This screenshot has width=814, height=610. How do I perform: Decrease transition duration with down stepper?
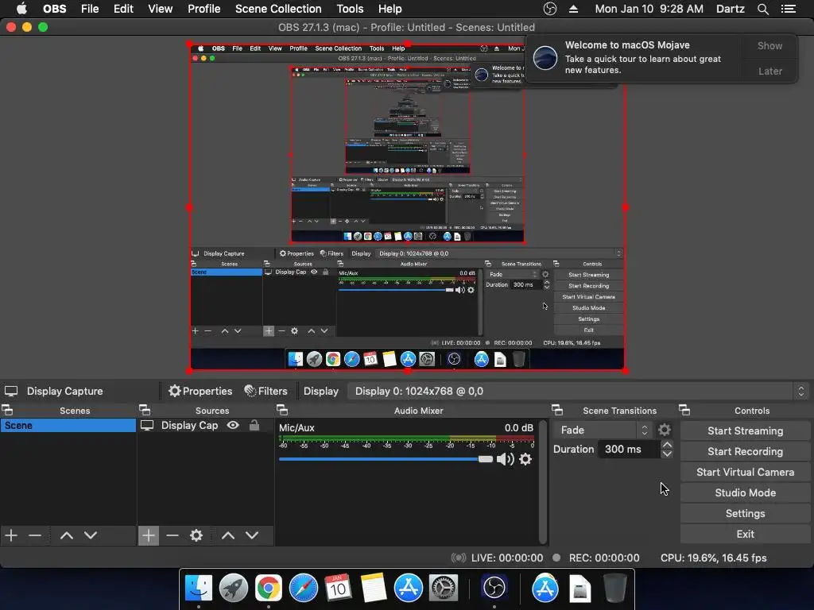click(667, 454)
